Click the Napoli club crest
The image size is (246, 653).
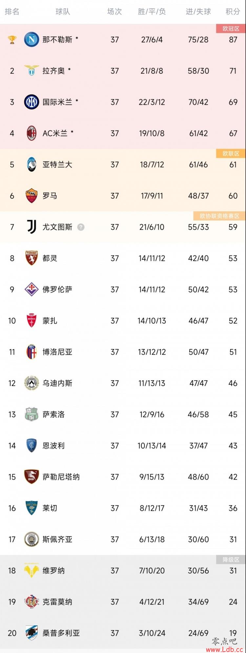coord(31,40)
